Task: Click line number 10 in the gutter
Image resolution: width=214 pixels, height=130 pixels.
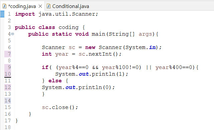Action: 8,74
